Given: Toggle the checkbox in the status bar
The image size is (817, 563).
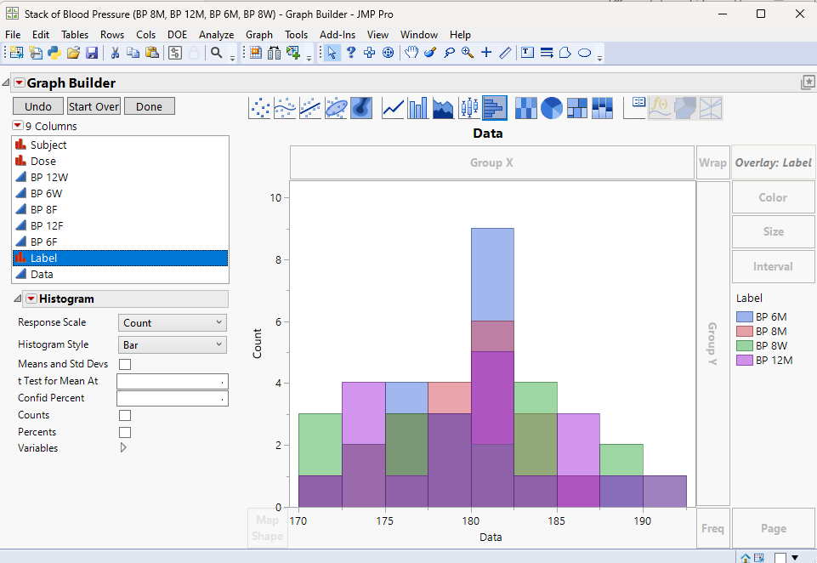Looking at the screenshot, I should coord(780,558).
